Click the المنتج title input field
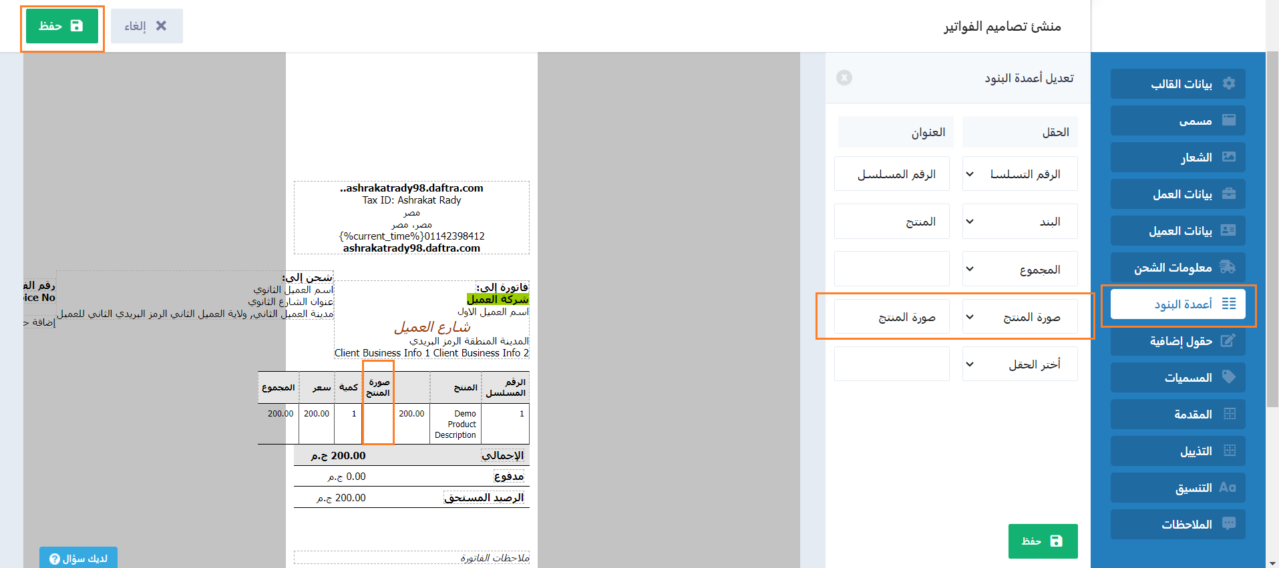1279x568 pixels. pos(892,222)
